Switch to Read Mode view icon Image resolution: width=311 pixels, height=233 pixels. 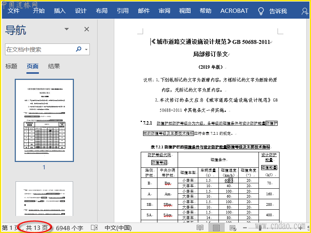click(200, 228)
